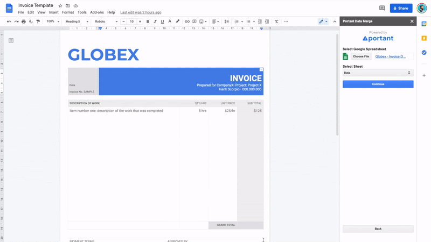Close the Portant Data Merge panel
The width and height of the screenshot is (431, 242).
point(412,21)
